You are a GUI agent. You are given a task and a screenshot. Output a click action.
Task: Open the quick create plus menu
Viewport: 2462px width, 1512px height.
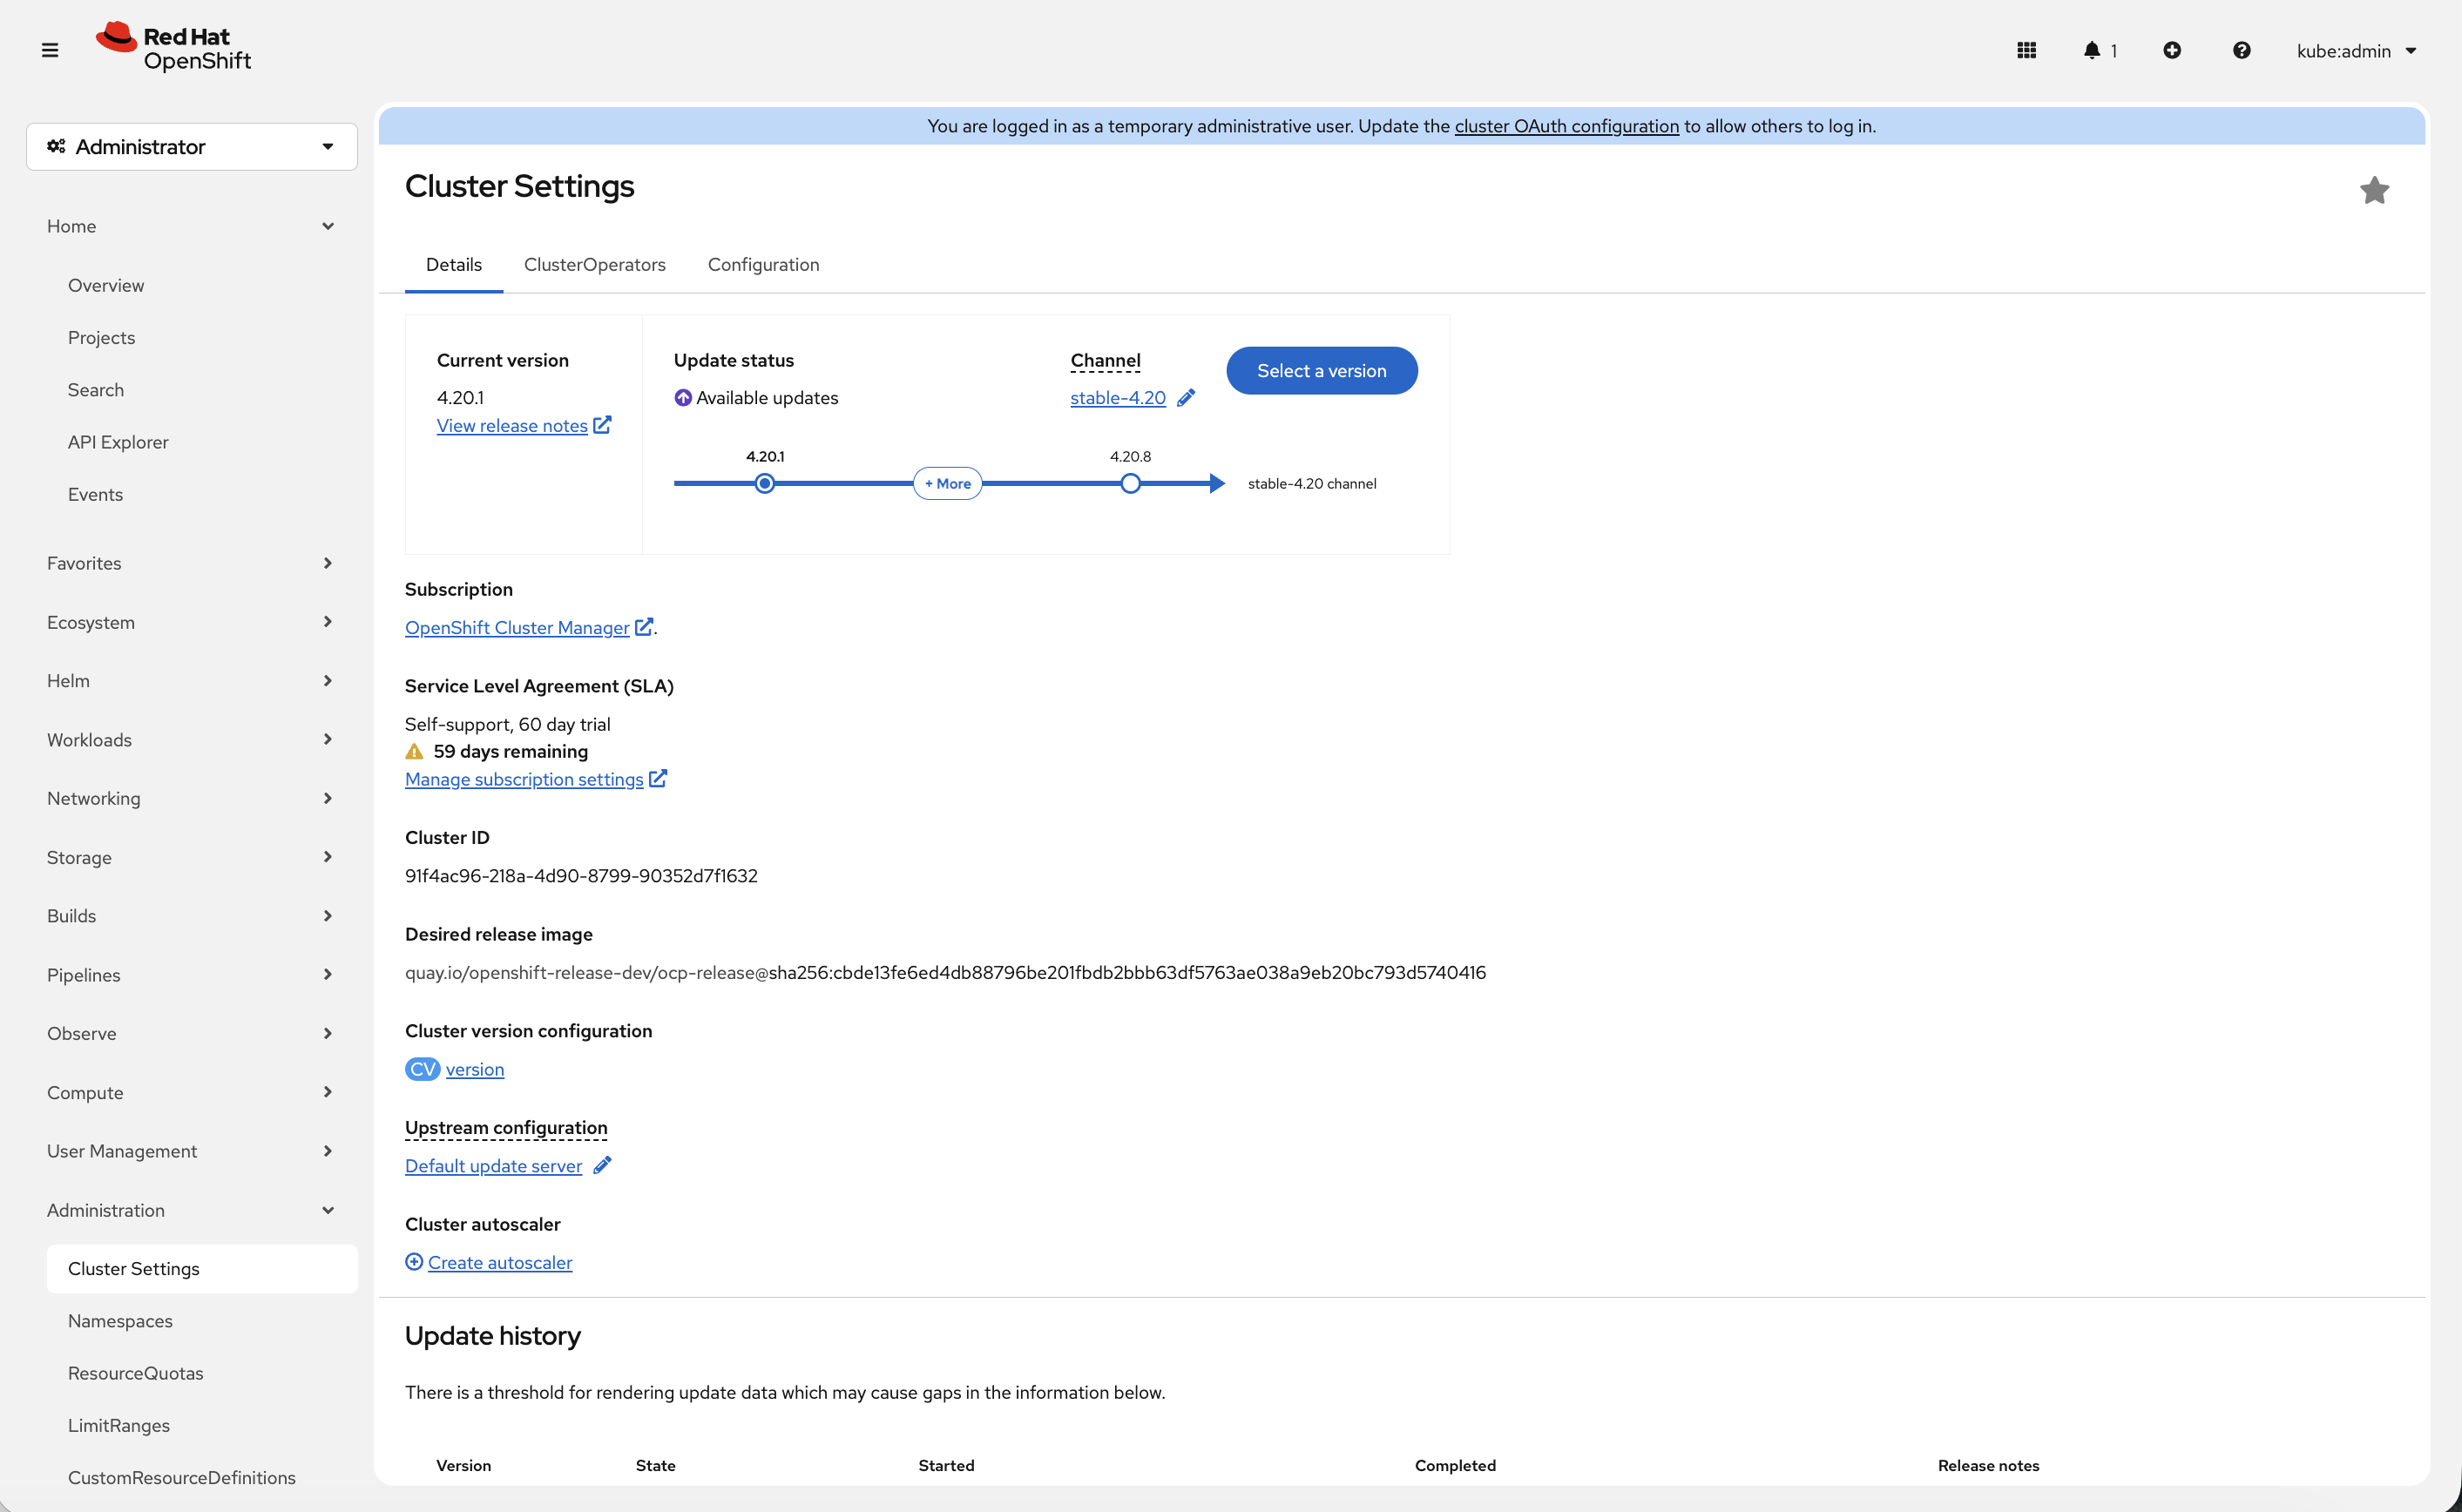point(2172,50)
